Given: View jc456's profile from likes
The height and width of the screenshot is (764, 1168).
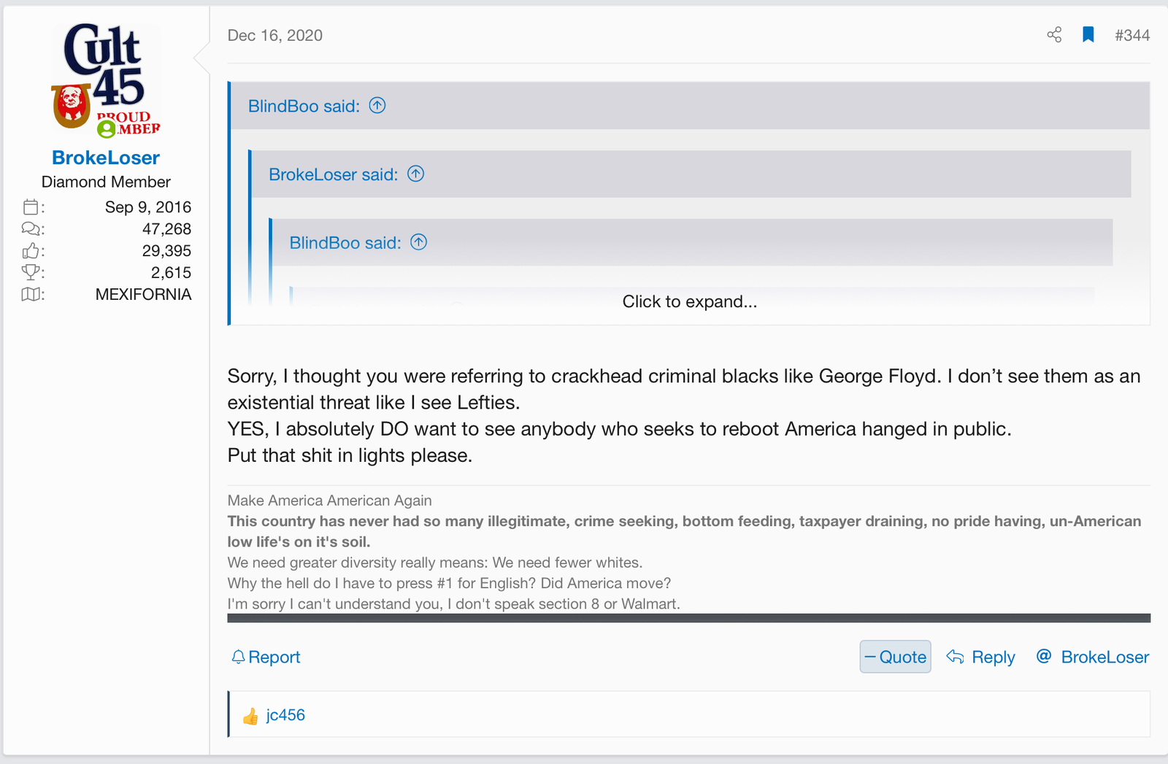Looking at the screenshot, I should point(285,715).
